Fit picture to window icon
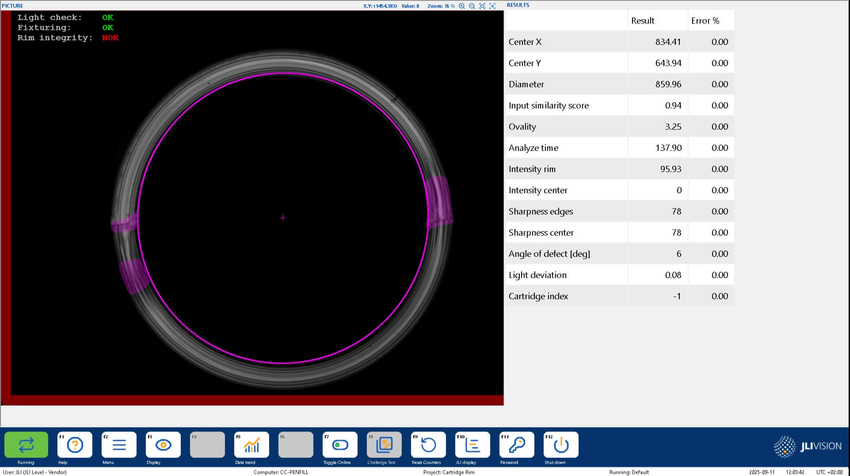This screenshot has width=850, height=476. tap(482, 6)
